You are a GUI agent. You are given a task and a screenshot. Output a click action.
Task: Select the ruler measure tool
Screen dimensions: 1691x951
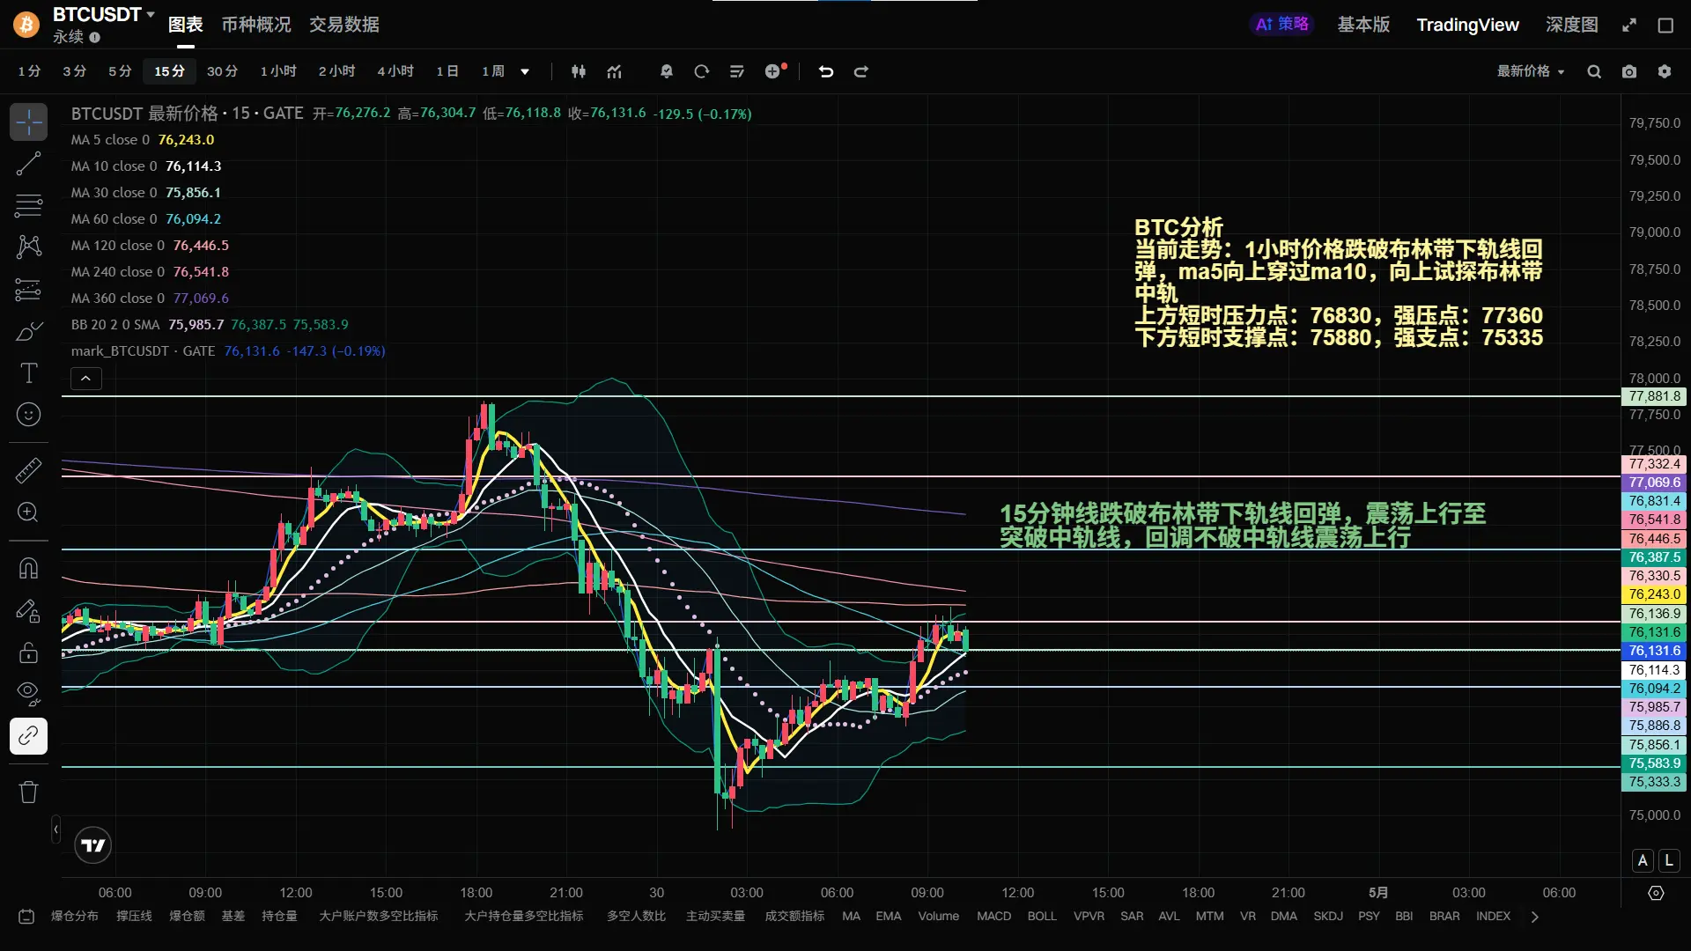click(28, 470)
